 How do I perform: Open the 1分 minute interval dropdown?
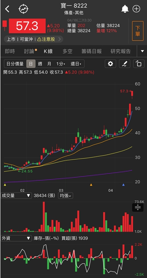(x=61, y=64)
